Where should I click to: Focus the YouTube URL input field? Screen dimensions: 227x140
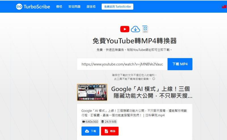(122, 64)
